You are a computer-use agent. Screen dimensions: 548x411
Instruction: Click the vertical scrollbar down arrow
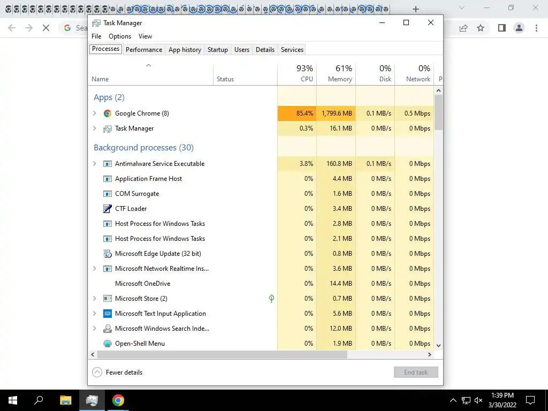(439, 346)
